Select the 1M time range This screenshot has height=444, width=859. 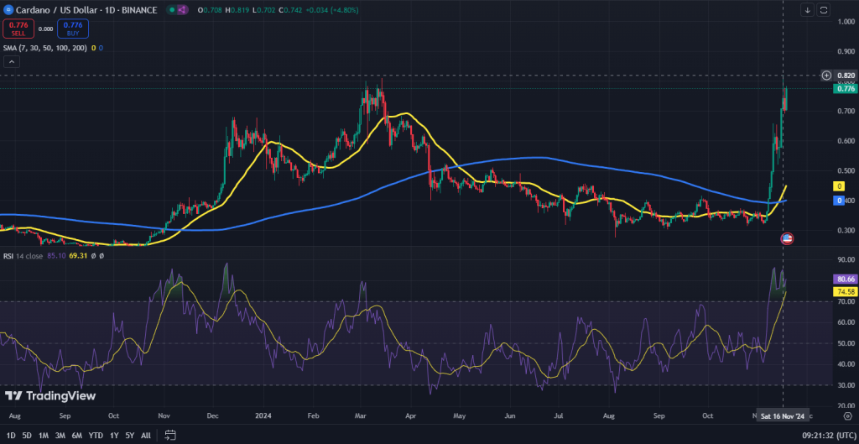coord(44,436)
